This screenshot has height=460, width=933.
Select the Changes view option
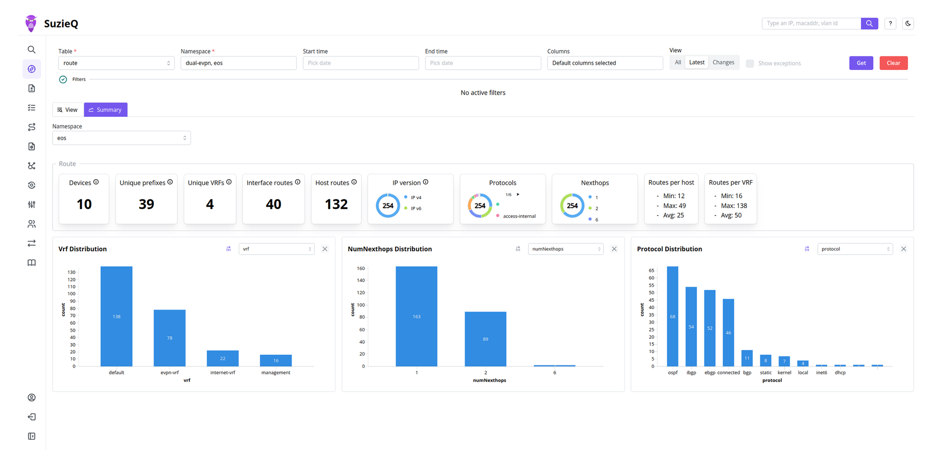(x=723, y=63)
